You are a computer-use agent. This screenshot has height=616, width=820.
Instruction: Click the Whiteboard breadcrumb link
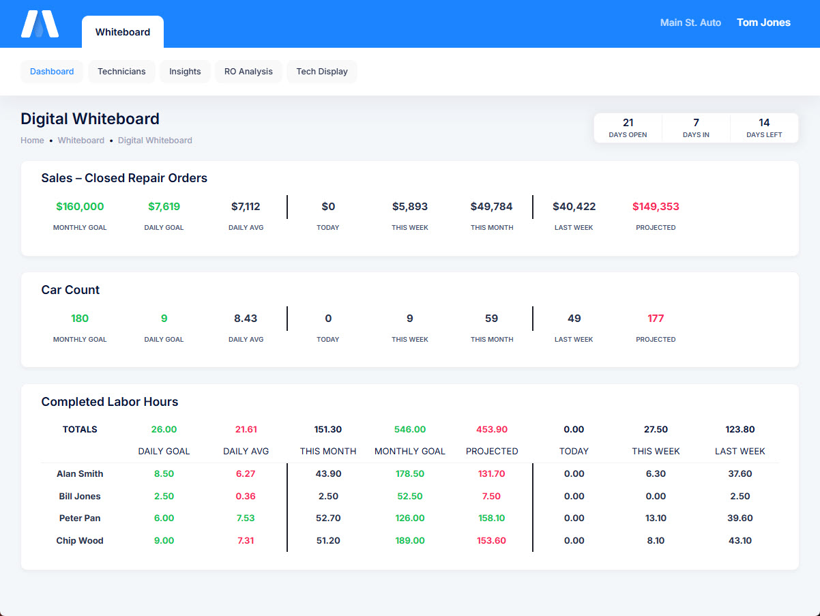[x=81, y=141]
